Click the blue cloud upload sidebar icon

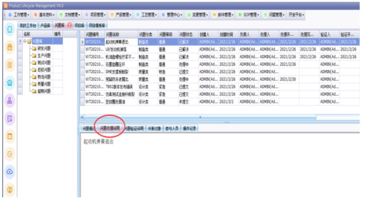point(10,172)
